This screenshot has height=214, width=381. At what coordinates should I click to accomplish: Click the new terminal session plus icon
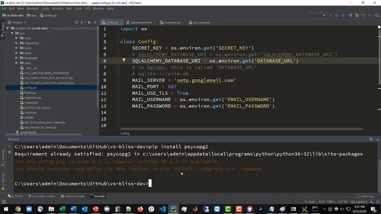click(10, 146)
